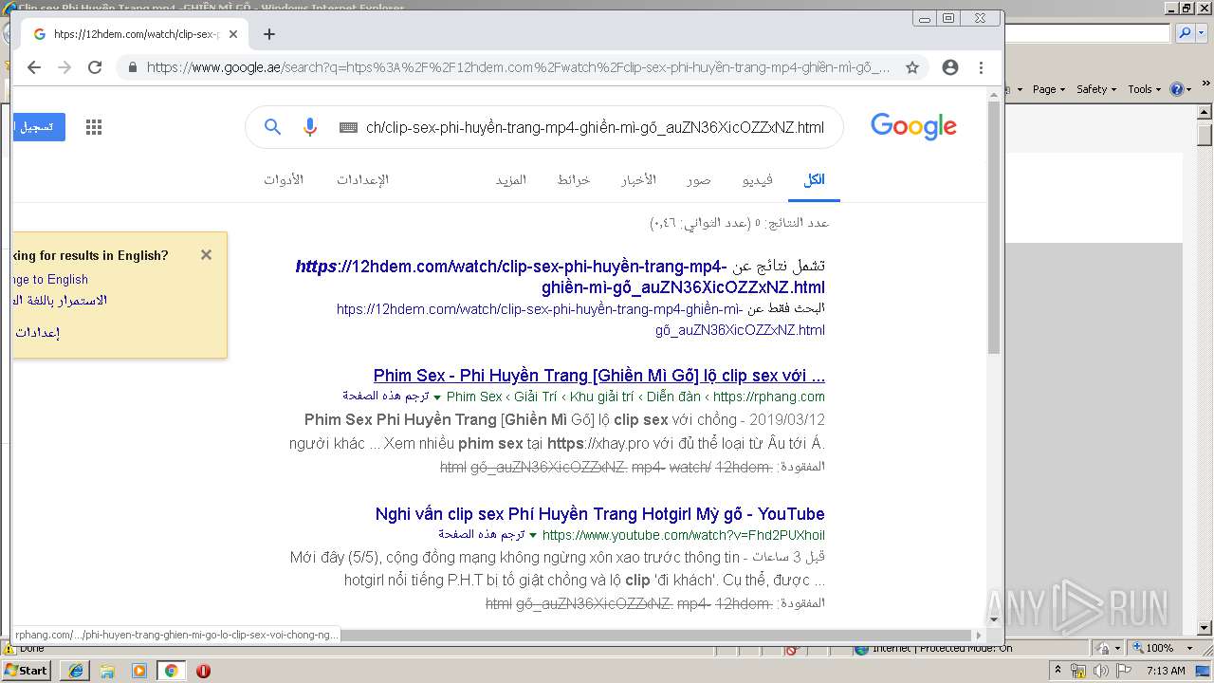Open the الأدوات (Tools) menu
Screen dimensions: 1214x683
pos(284,180)
